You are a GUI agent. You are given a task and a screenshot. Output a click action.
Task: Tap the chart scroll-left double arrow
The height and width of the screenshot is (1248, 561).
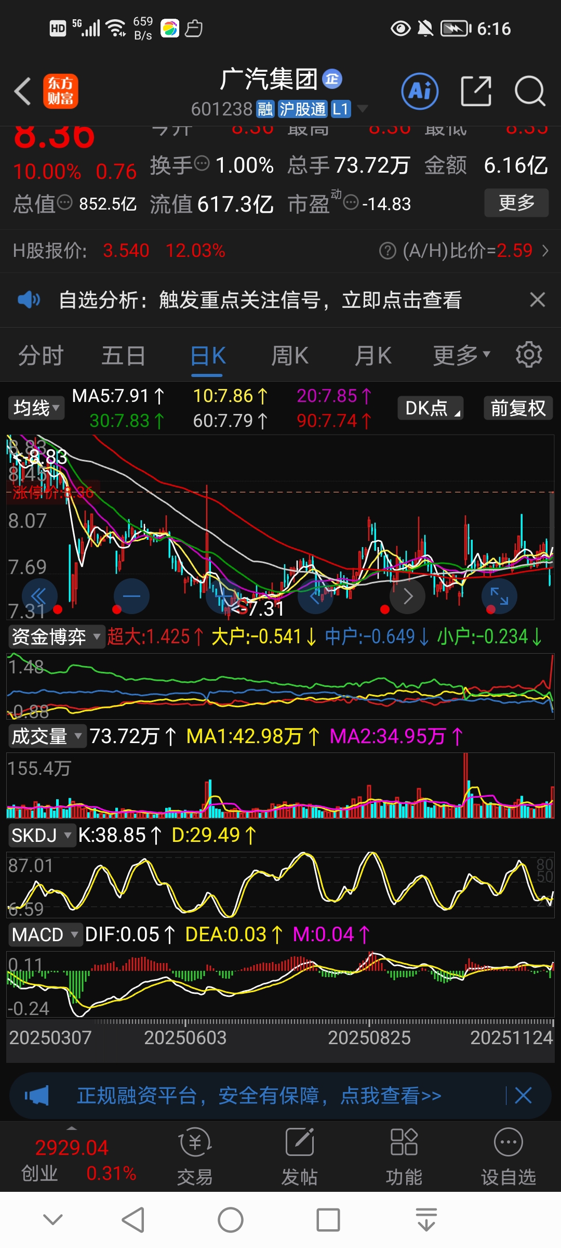click(x=39, y=596)
